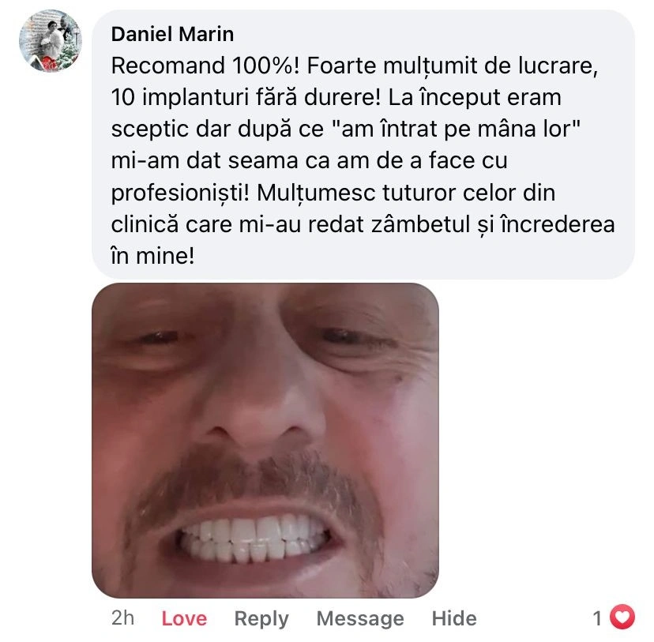The height and width of the screenshot is (642, 654).
Task: Click the phrase '10 implanturi fără durere!'
Action: pos(246,98)
